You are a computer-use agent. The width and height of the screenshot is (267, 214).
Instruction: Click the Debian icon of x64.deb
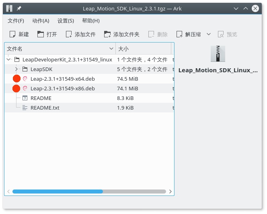coord(25,79)
